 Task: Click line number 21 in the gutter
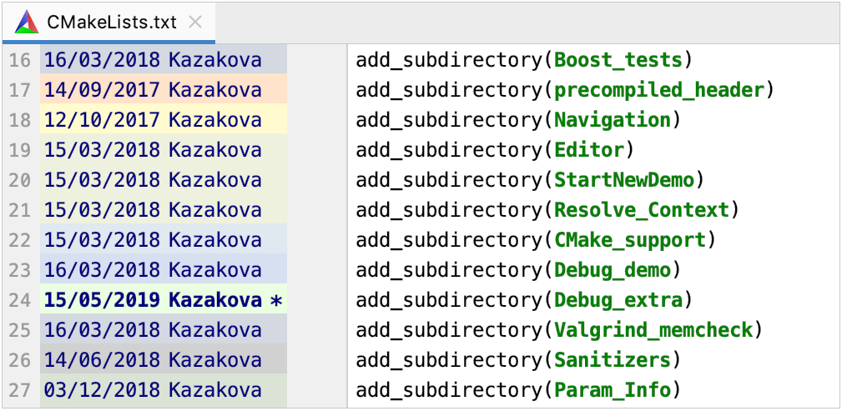[x=20, y=210]
